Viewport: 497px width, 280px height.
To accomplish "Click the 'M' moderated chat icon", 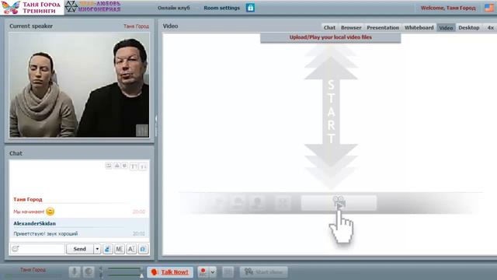I will [x=119, y=249].
